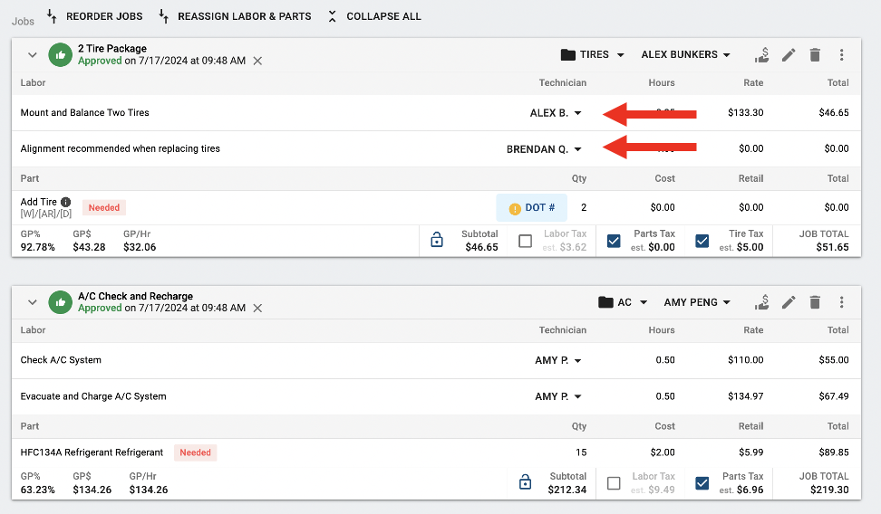Open the TIRES category dropdown
The width and height of the screenshot is (881, 514).
point(593,54)
